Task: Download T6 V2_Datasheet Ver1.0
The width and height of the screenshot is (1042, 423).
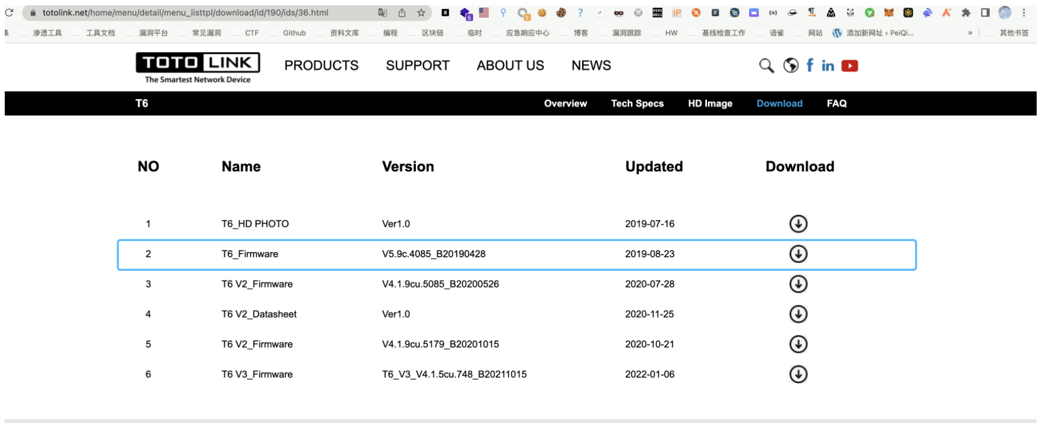Action: click(x=798, y=314)
